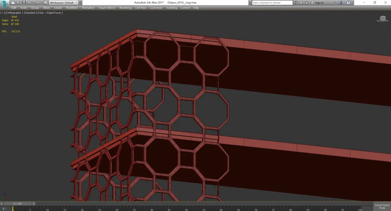Viewport: 391px width, 211px height.
Task: Expand the InfoCenter arrow left of search
Action: pyautogui.click(x=250, y=3)
